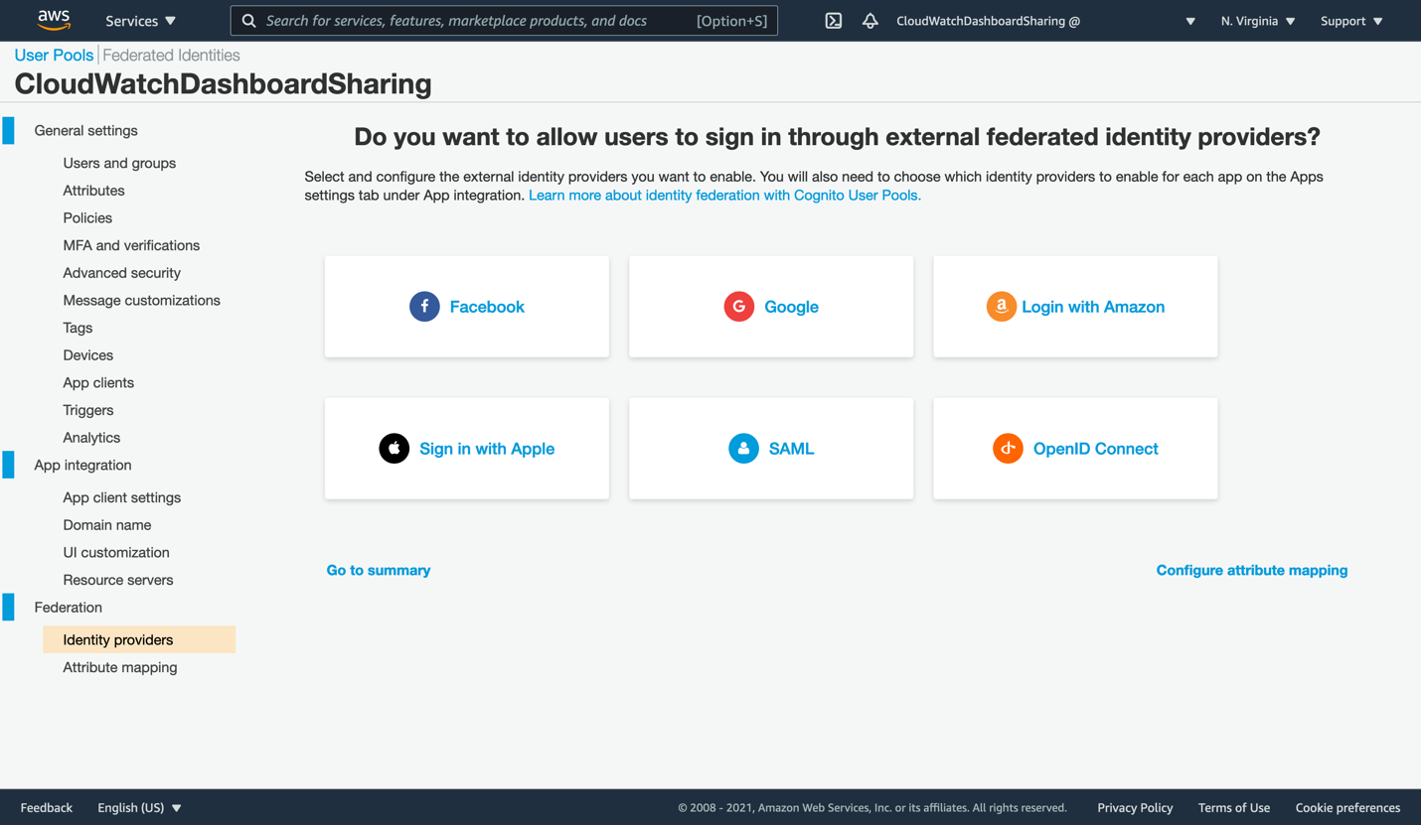1421x825 pixels.
Task: Follow the Cognito User Pools learn more link
Action: click(x=724, y=195)
